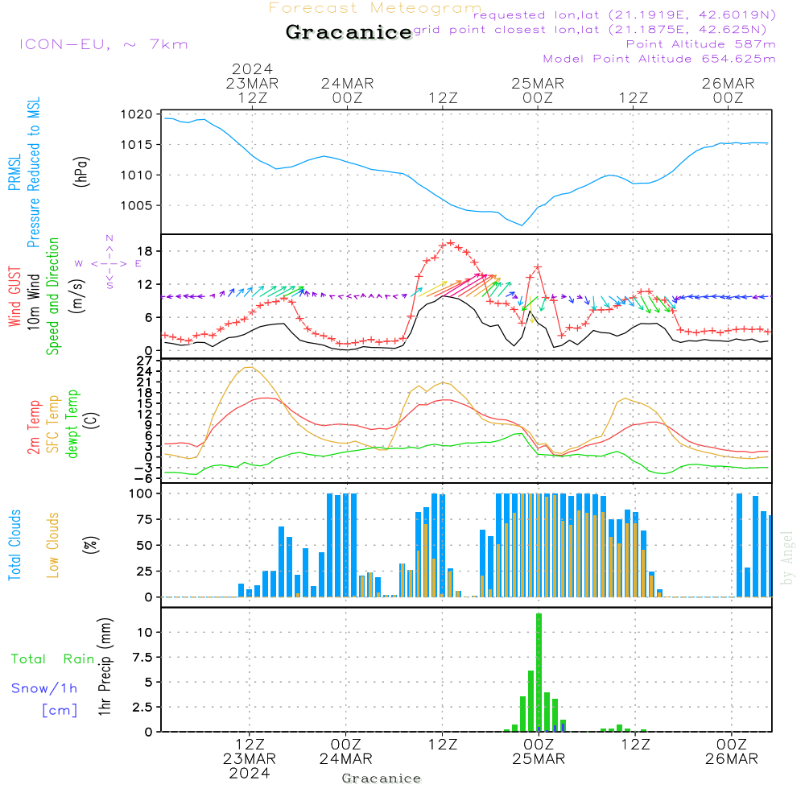Select the requested lon,lat coordinates line

pos(625,14)
